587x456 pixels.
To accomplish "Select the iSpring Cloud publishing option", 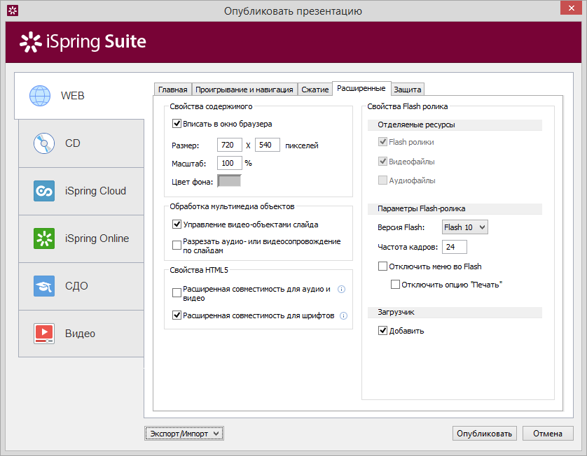I will pyautogui.click(x=81, y=191).
